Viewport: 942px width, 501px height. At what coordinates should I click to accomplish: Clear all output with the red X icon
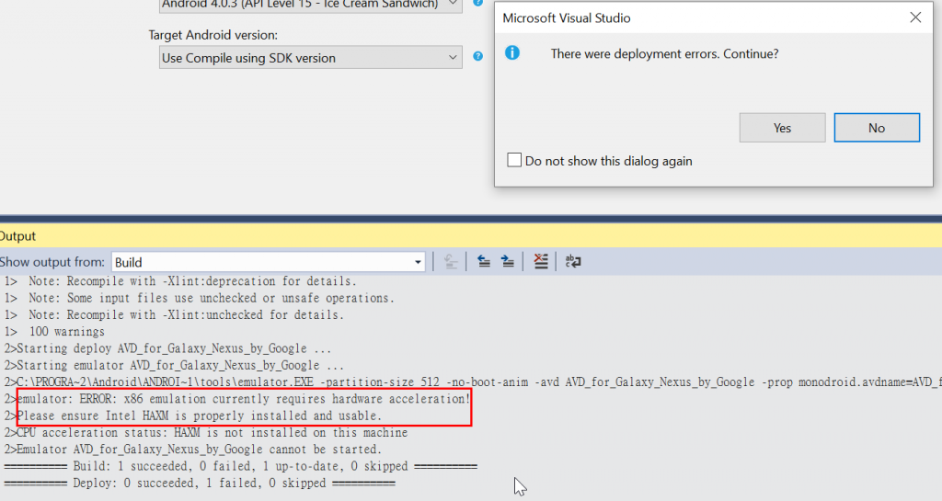(541, 261)
